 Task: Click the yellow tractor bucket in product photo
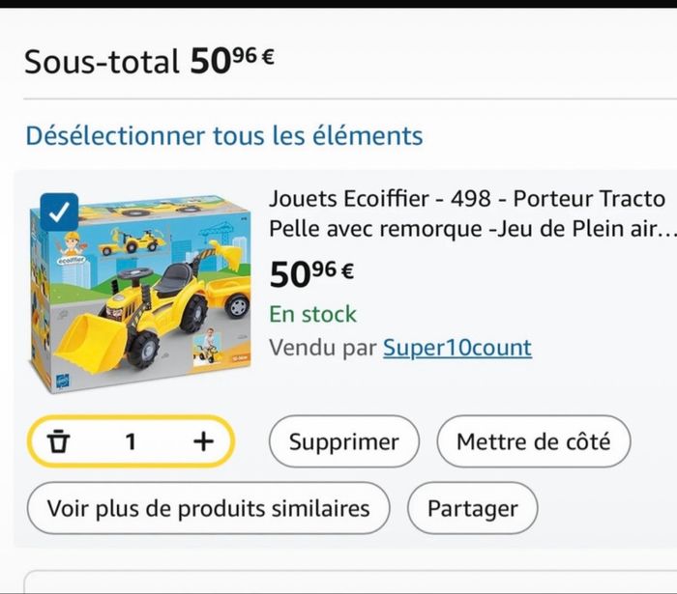[89, 343]
